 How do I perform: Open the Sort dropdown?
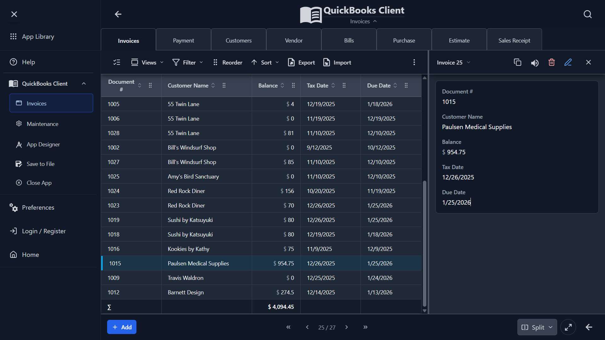pyautogui.click(x=265, y=62)
